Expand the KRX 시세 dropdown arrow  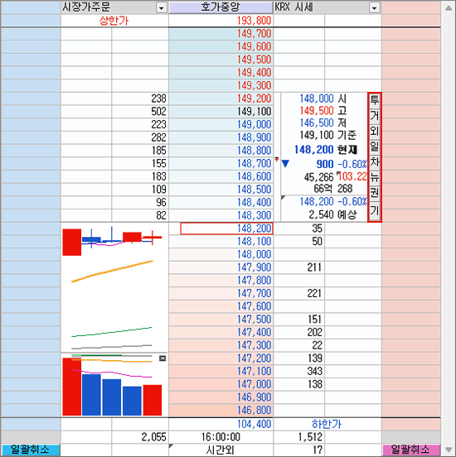tap(374, 8)
